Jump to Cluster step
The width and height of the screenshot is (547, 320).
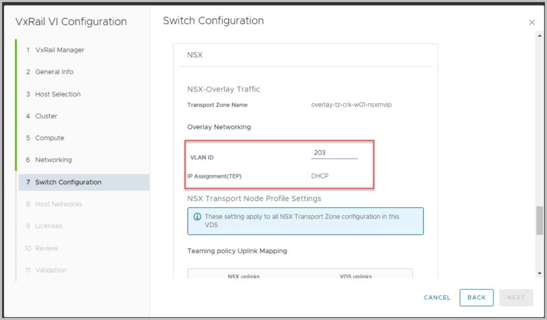46,116
